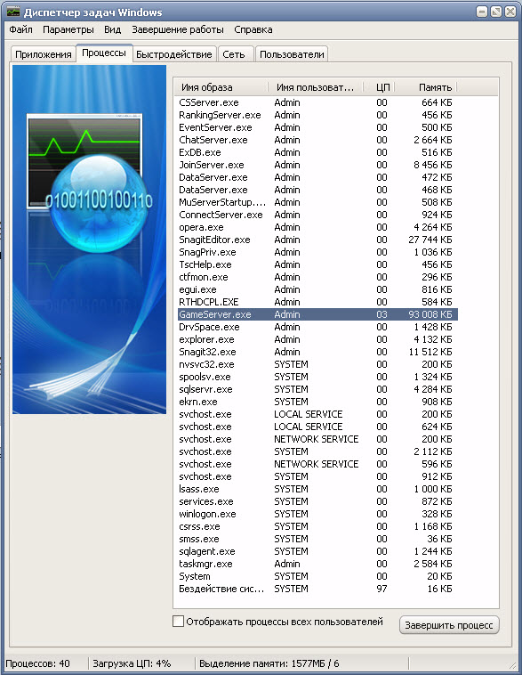This screenshot has width=522, height=675.
Task: Select svchost.exe SYSTEM row with 2 112 КБ
Action: pos(317,452)
